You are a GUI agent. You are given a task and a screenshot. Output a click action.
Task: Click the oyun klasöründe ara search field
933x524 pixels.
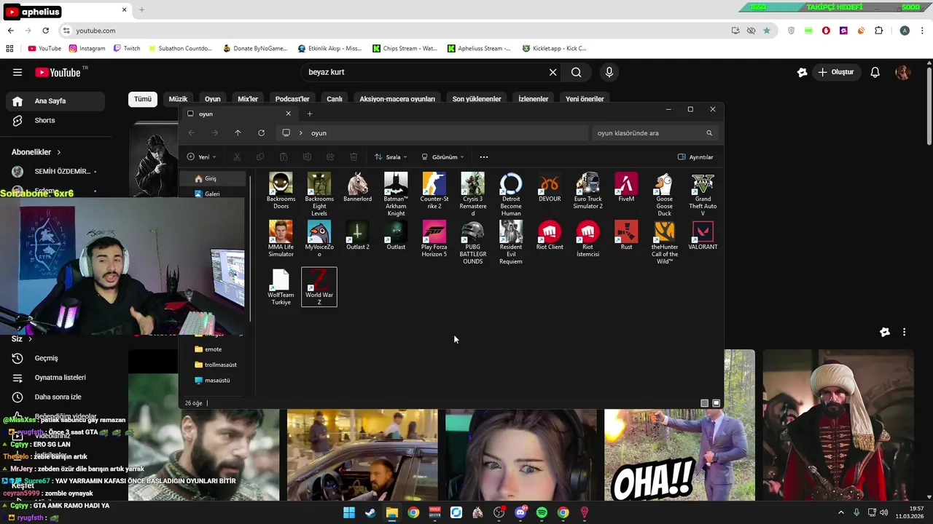tap(655, 133)
